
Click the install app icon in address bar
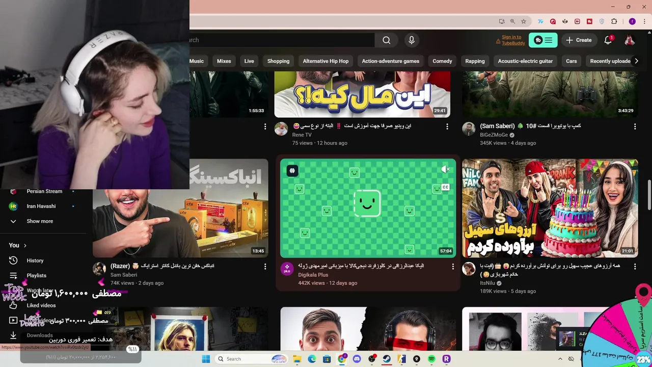(x=502, y=21)
